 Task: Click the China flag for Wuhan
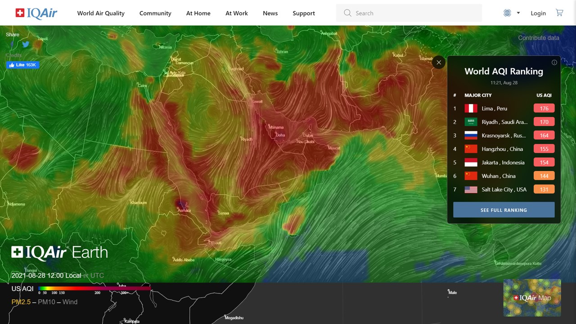pos(471,176)
